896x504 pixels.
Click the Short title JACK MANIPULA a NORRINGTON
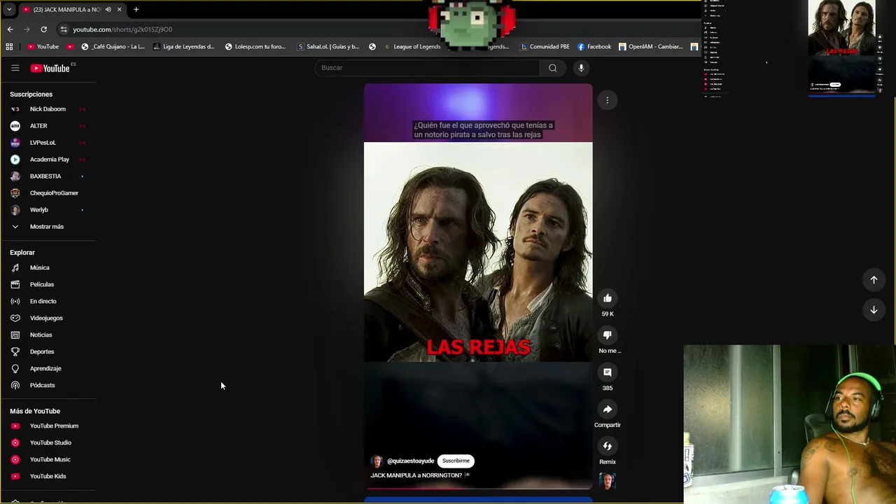(416, 475)
